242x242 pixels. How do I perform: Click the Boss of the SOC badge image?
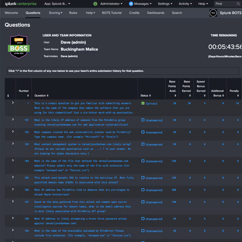19,47
